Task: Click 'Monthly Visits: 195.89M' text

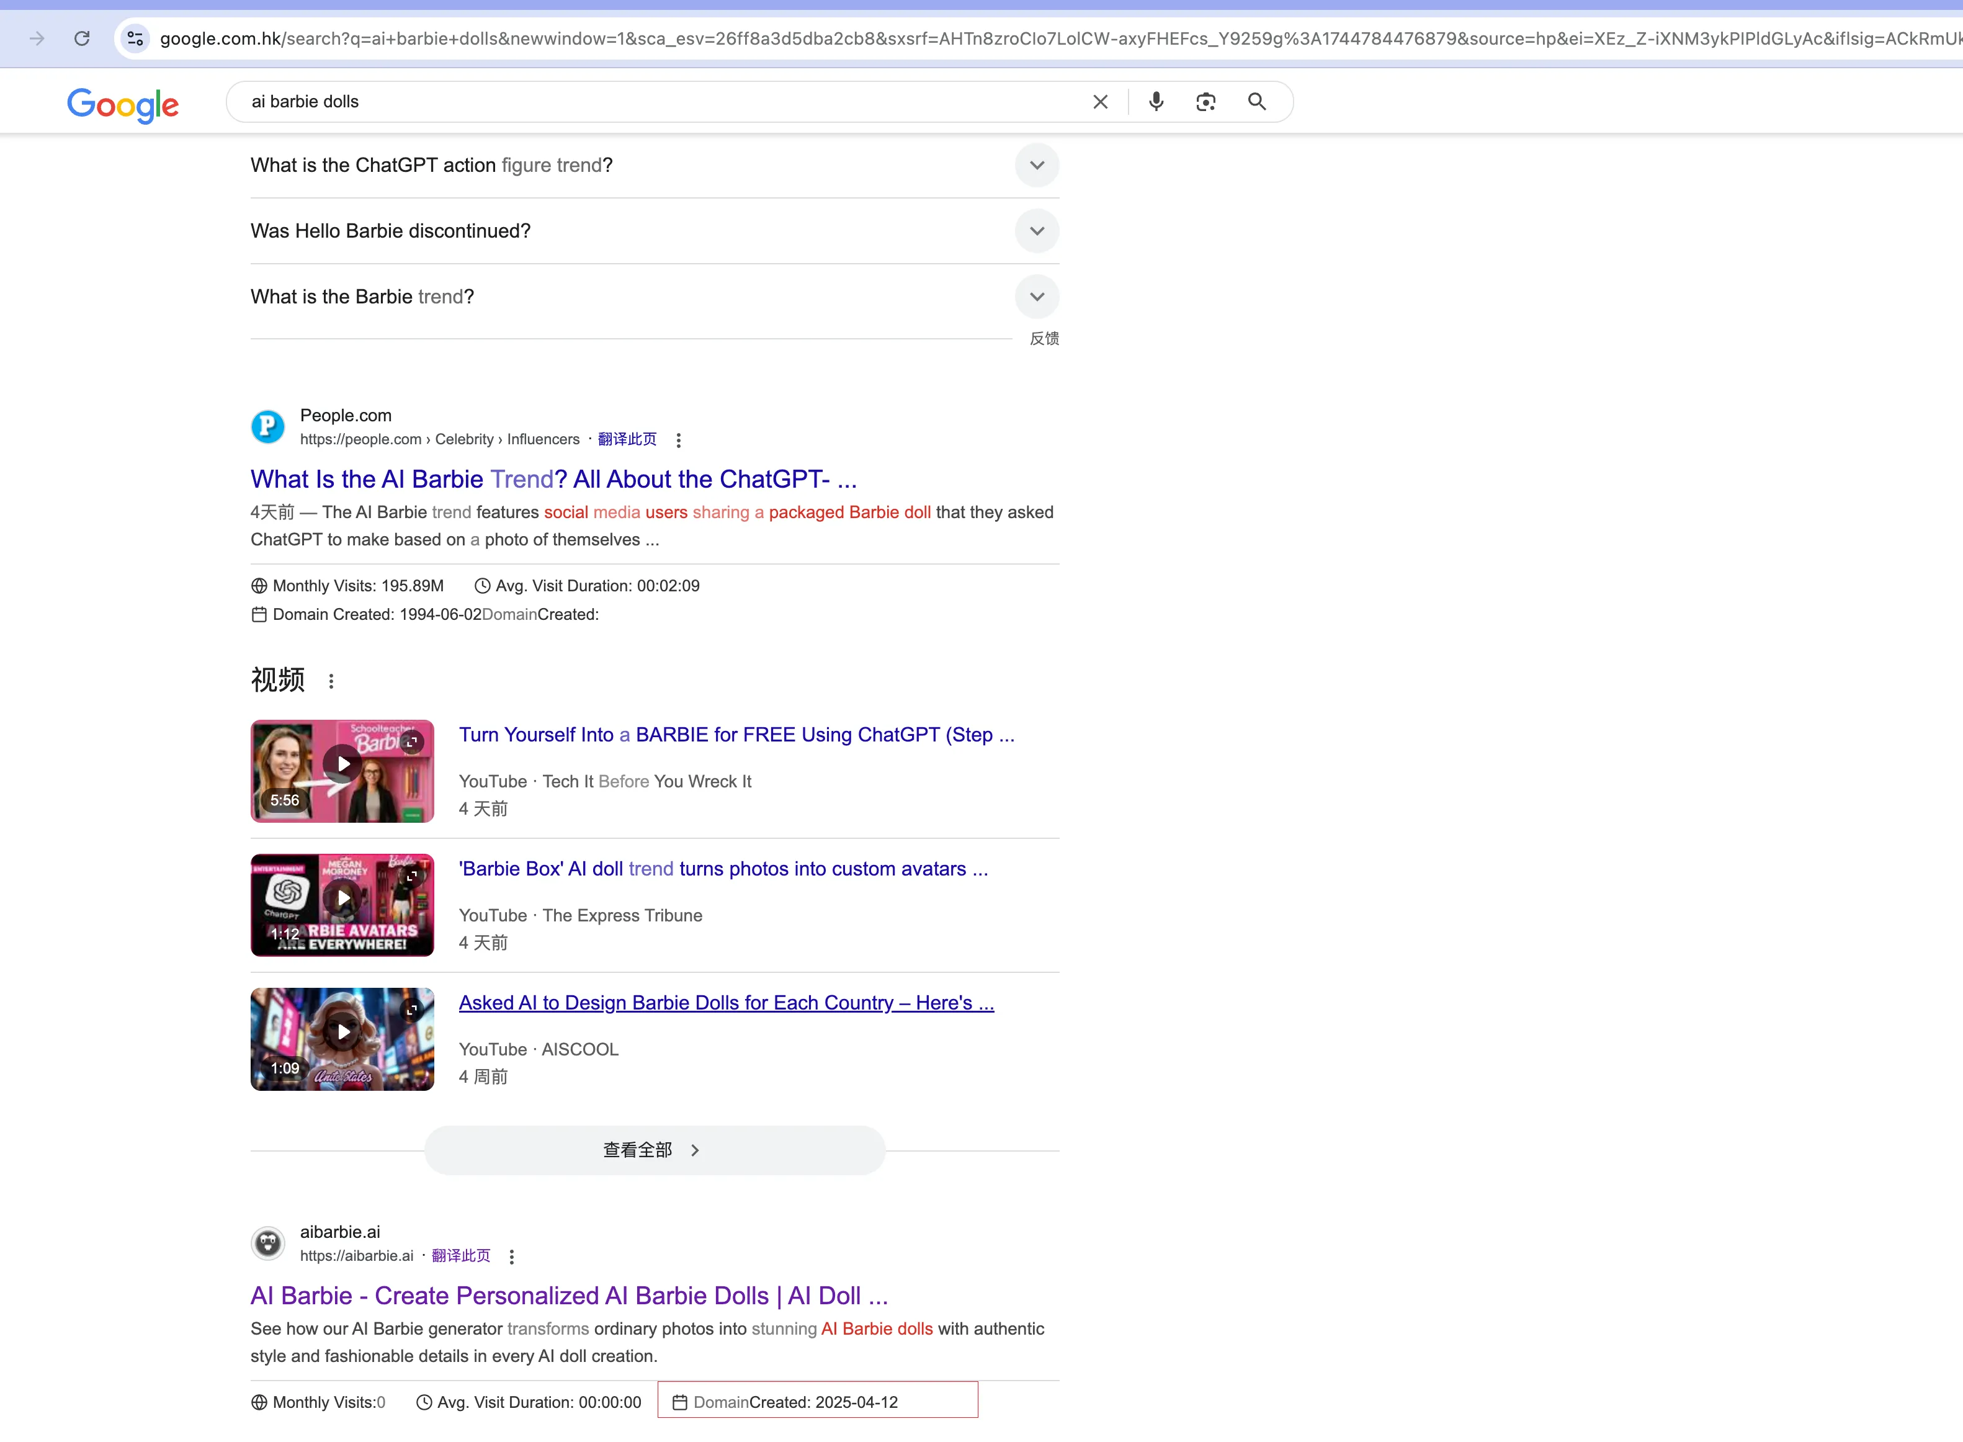Action: tap(358, 586)
